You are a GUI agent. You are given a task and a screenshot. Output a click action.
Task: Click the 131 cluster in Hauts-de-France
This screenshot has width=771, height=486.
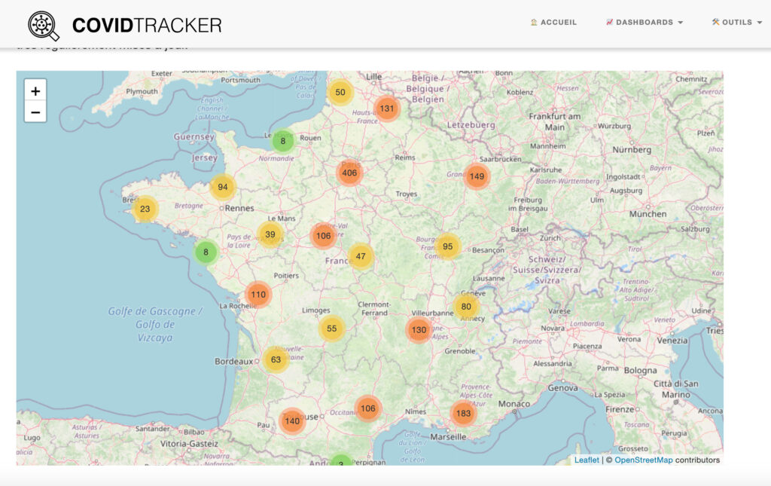pyautogui.click(x=387, y=109)
